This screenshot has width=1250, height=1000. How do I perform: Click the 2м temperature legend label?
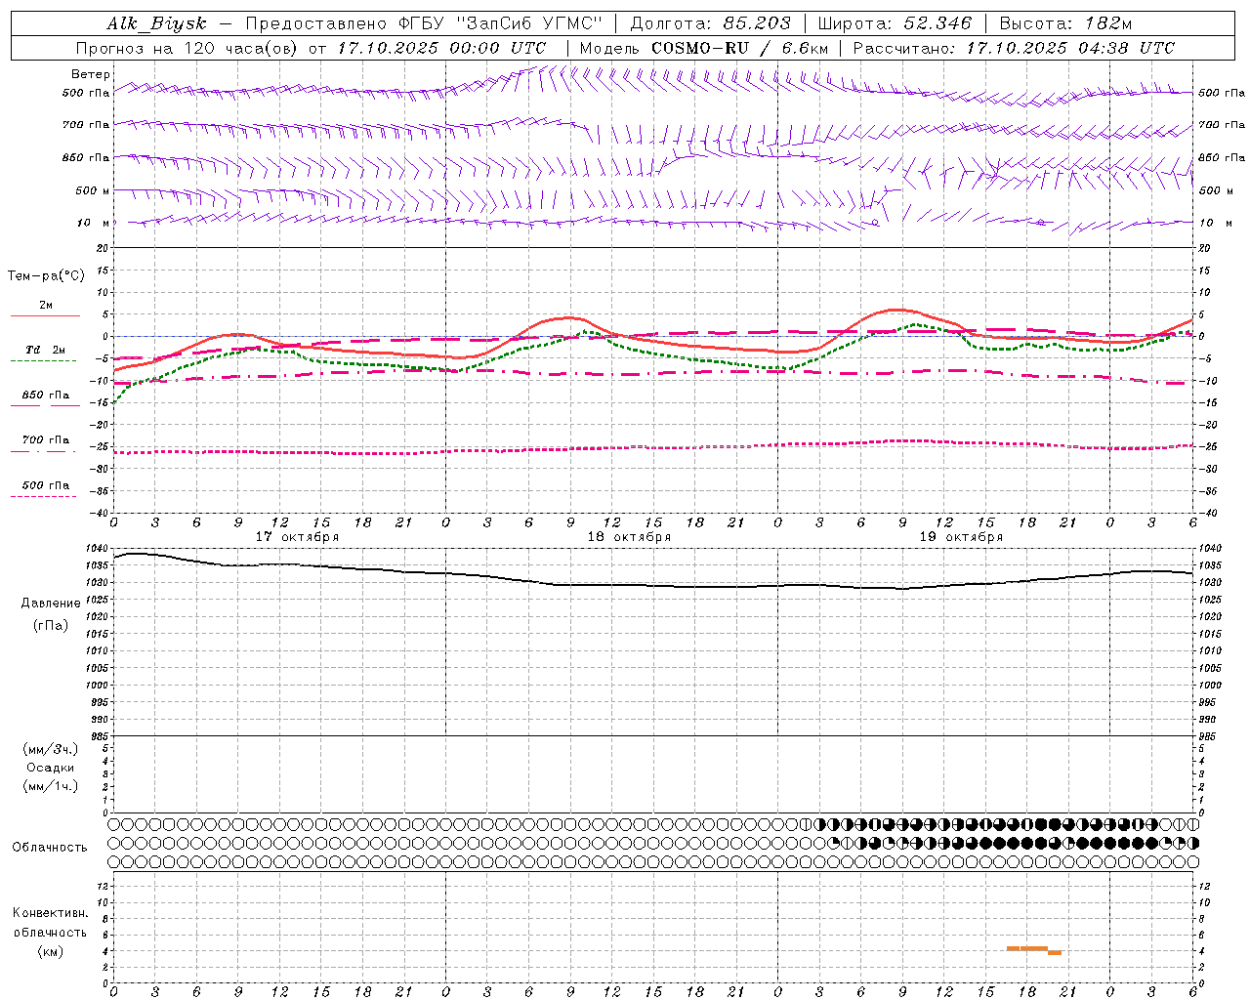(46, 306)
